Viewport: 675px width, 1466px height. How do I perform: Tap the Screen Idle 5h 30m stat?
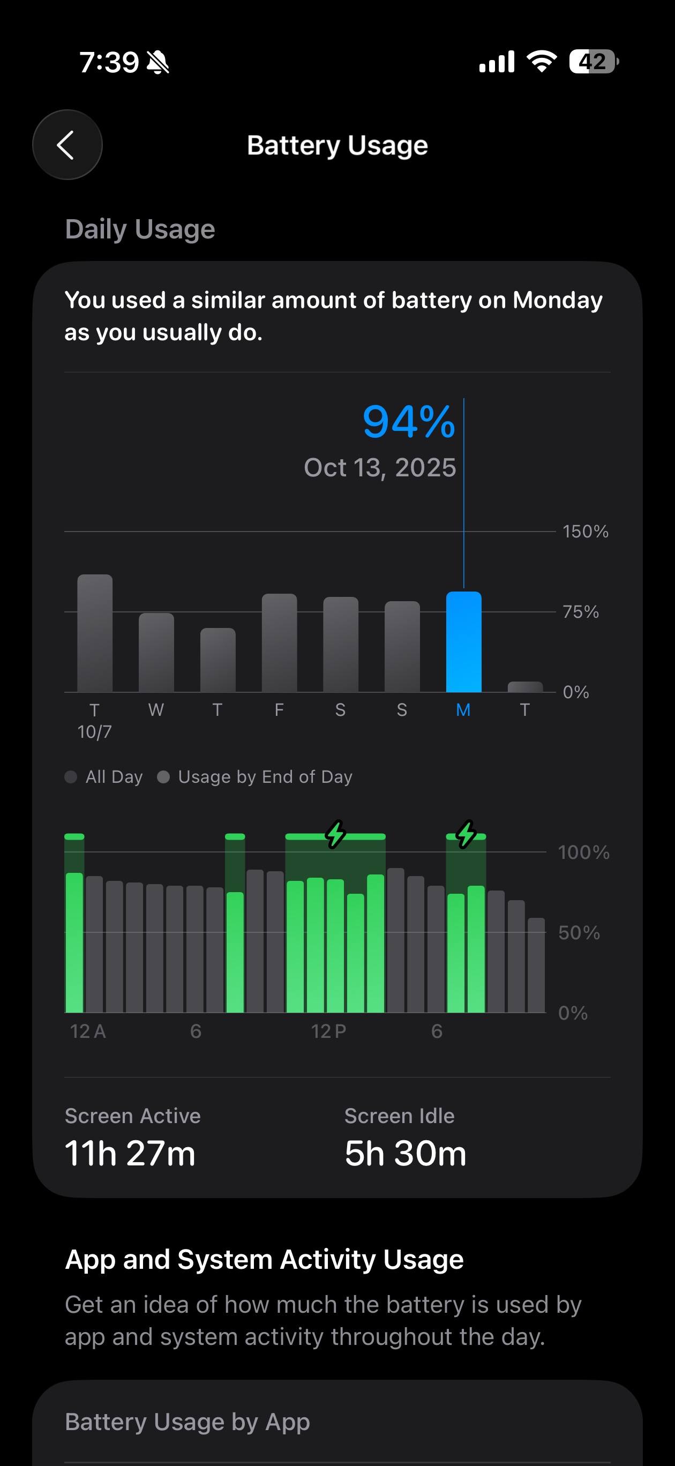click(405, 1137)
